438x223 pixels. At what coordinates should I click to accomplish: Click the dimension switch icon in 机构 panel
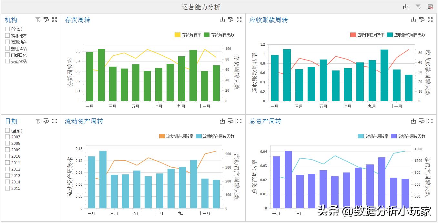pos(46,20)
